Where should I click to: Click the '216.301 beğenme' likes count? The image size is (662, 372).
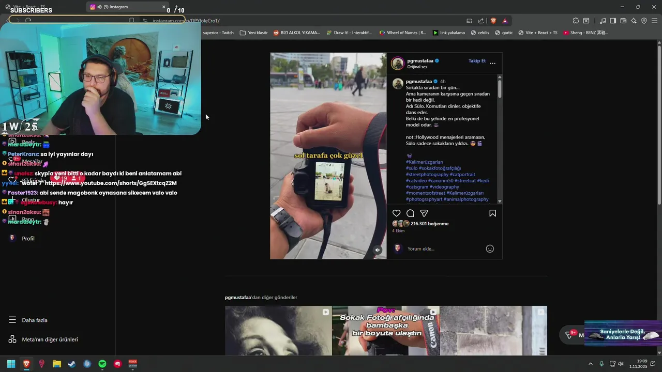pyautogui.click(x=429, y=224)
